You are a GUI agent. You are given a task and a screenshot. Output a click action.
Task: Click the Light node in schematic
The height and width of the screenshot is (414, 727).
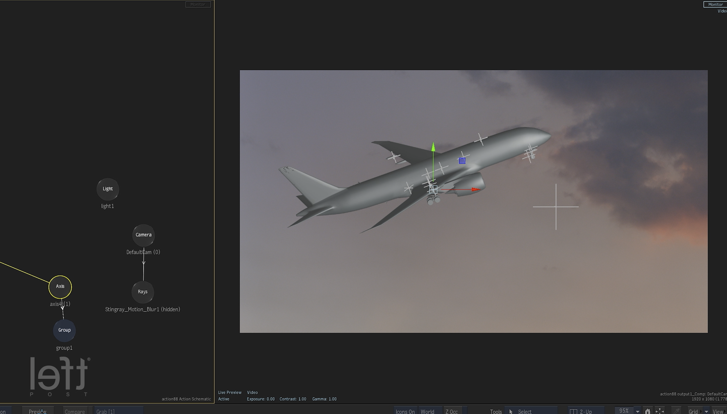(108, 189)
